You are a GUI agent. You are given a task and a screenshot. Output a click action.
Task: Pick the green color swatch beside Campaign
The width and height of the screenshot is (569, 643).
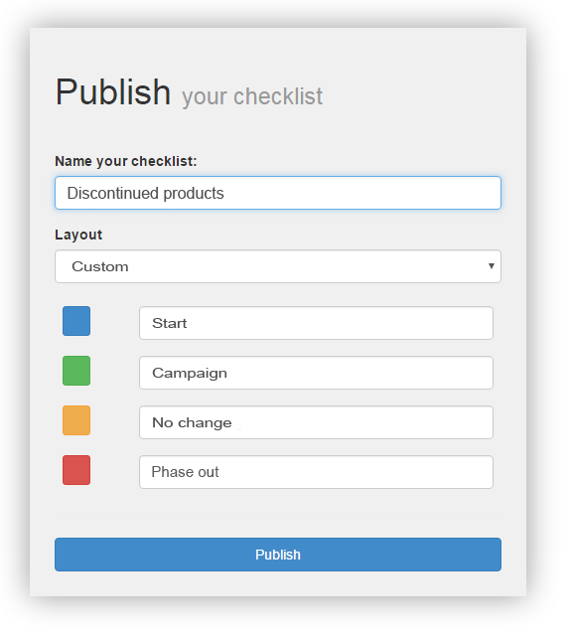click(76, 371)
